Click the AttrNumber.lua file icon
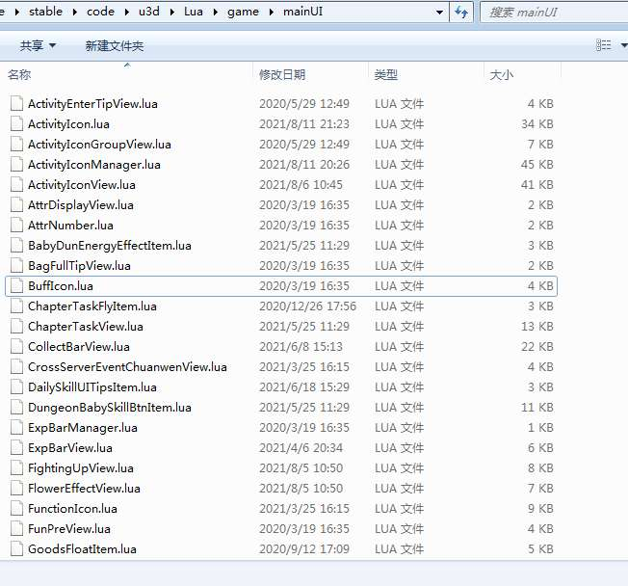The height and width of the screenshot is (586, 628). 16,225
